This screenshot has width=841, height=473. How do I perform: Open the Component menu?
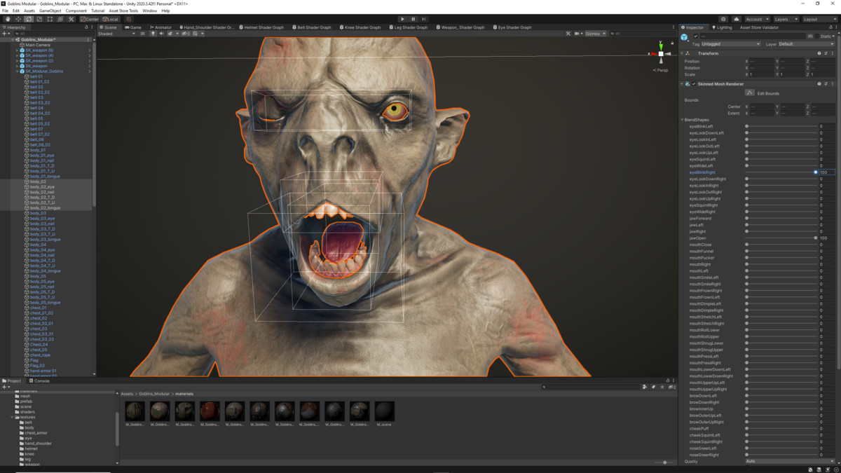click(x=76, y=11)
